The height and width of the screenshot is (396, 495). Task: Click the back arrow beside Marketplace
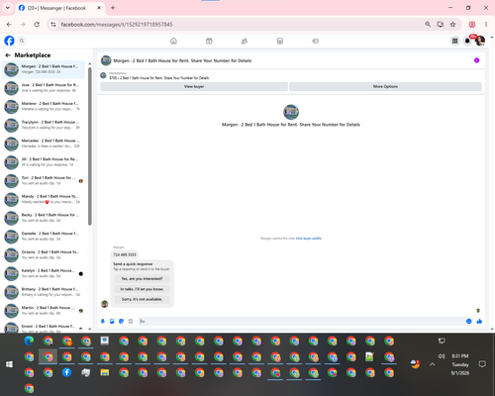click(8, 55)
